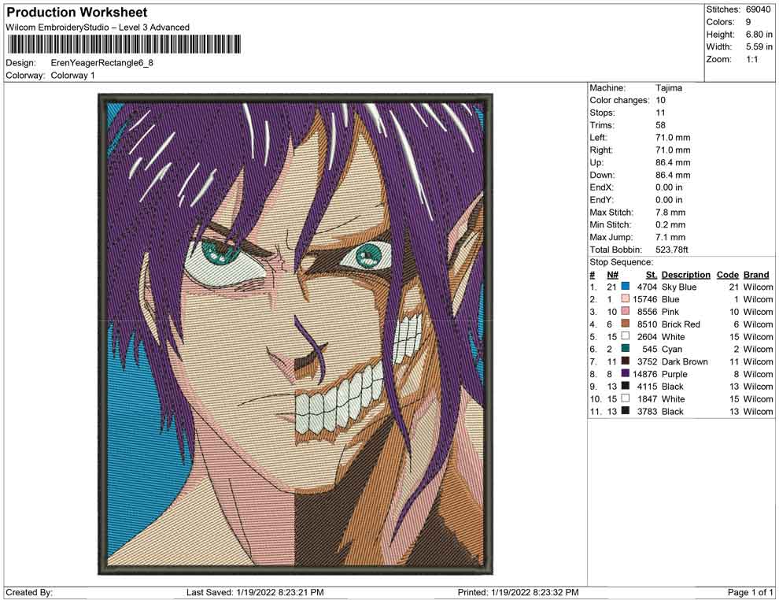The height and width of the screenshot is (600, 779).
Task: Click the 'St.' column header
Action: (652, 274)
